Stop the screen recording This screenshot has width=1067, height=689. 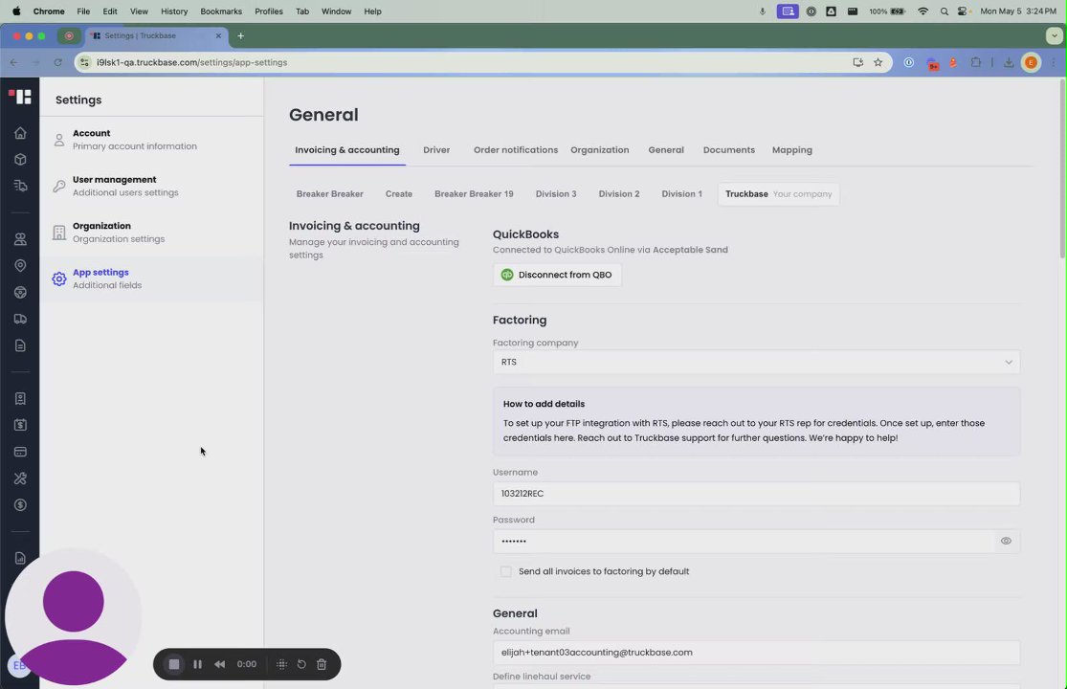pyautogui.click(x=174, y=664)
